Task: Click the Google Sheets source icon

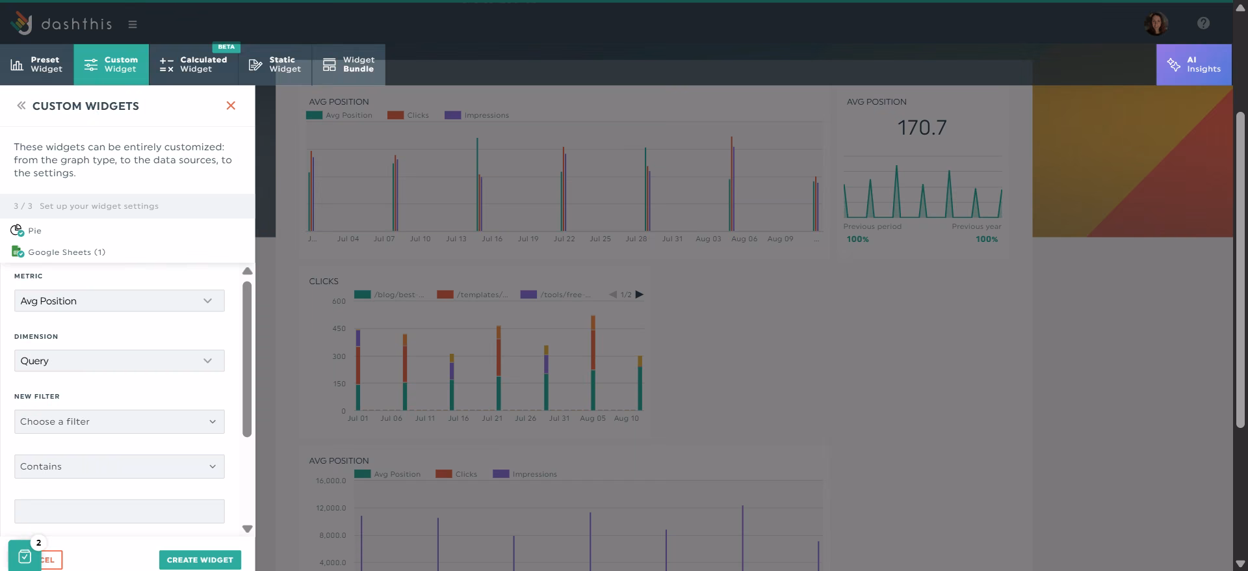Action: pos(18,252)
